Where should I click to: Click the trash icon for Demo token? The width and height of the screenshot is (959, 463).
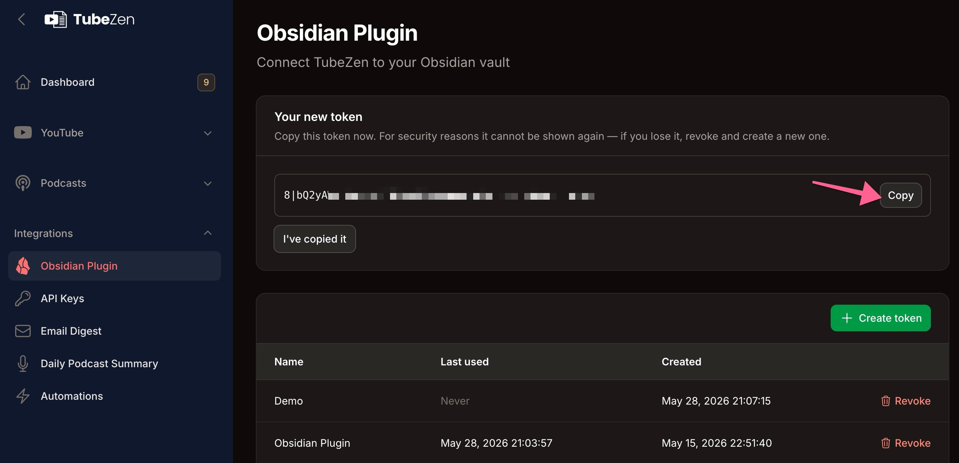[885, 401]
